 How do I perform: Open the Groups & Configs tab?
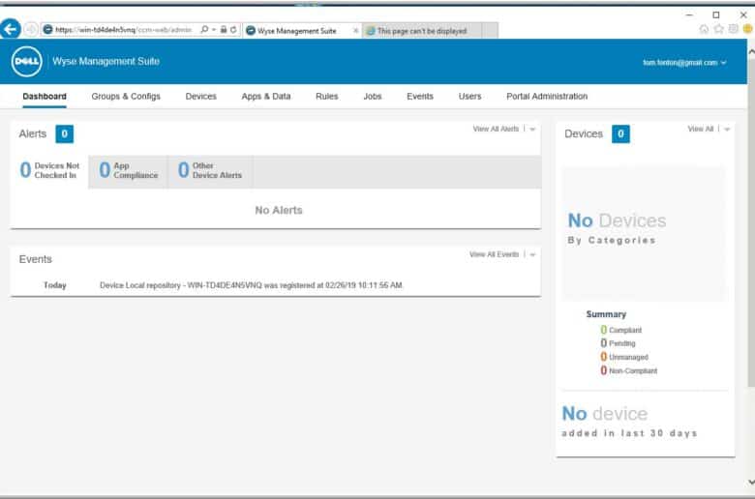126,97
